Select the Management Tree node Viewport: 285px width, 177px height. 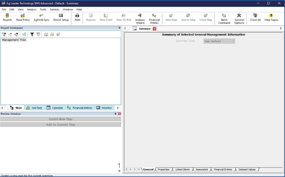14,40
